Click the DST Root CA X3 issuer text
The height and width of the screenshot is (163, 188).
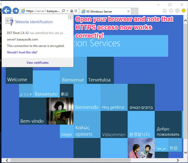point(18,33)
